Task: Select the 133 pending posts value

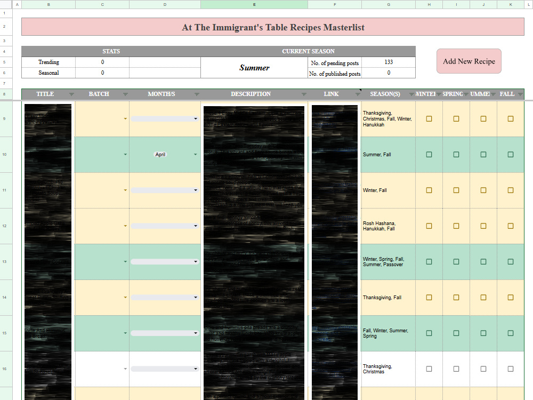Action: [x=389, y=62]
